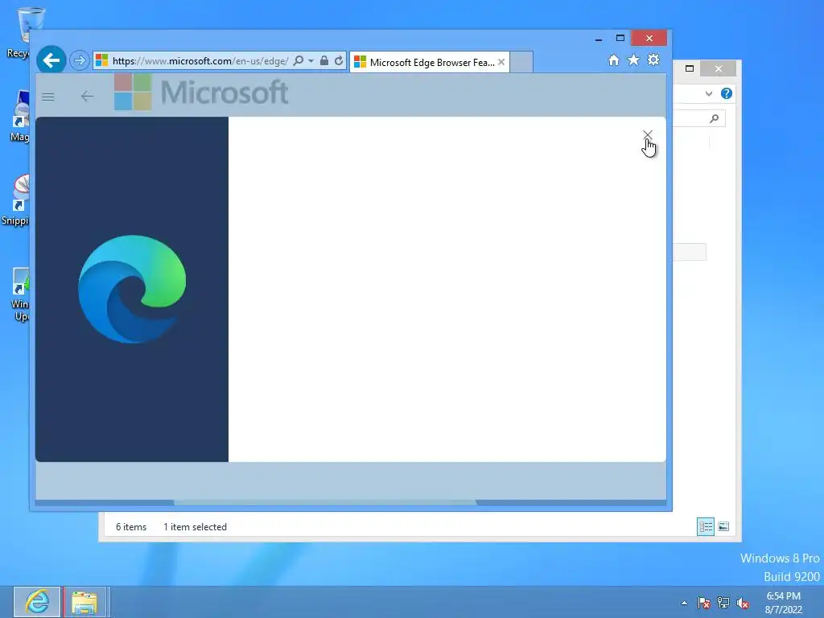Click the Home icon in Internet Explorer

point(613,60)
